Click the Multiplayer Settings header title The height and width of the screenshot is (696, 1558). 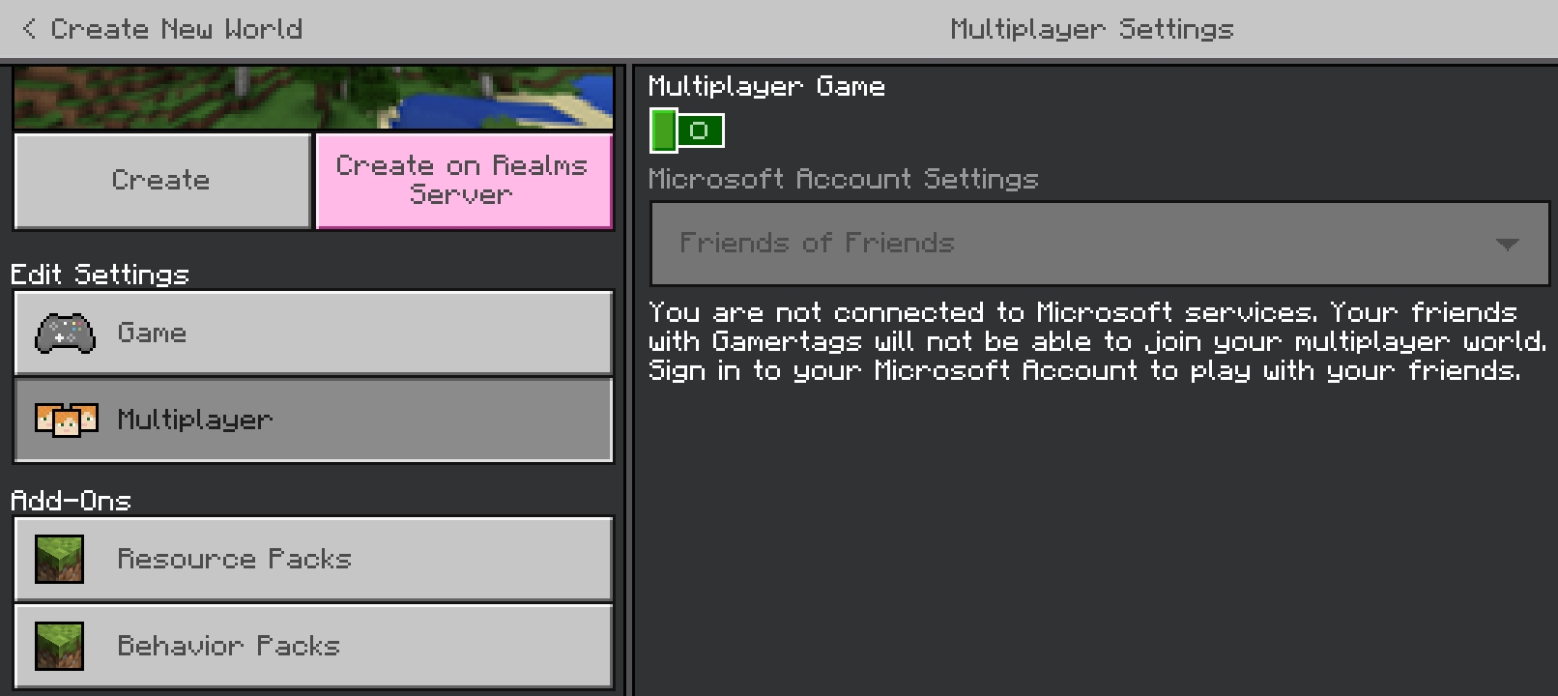(x=1092, y=29)
